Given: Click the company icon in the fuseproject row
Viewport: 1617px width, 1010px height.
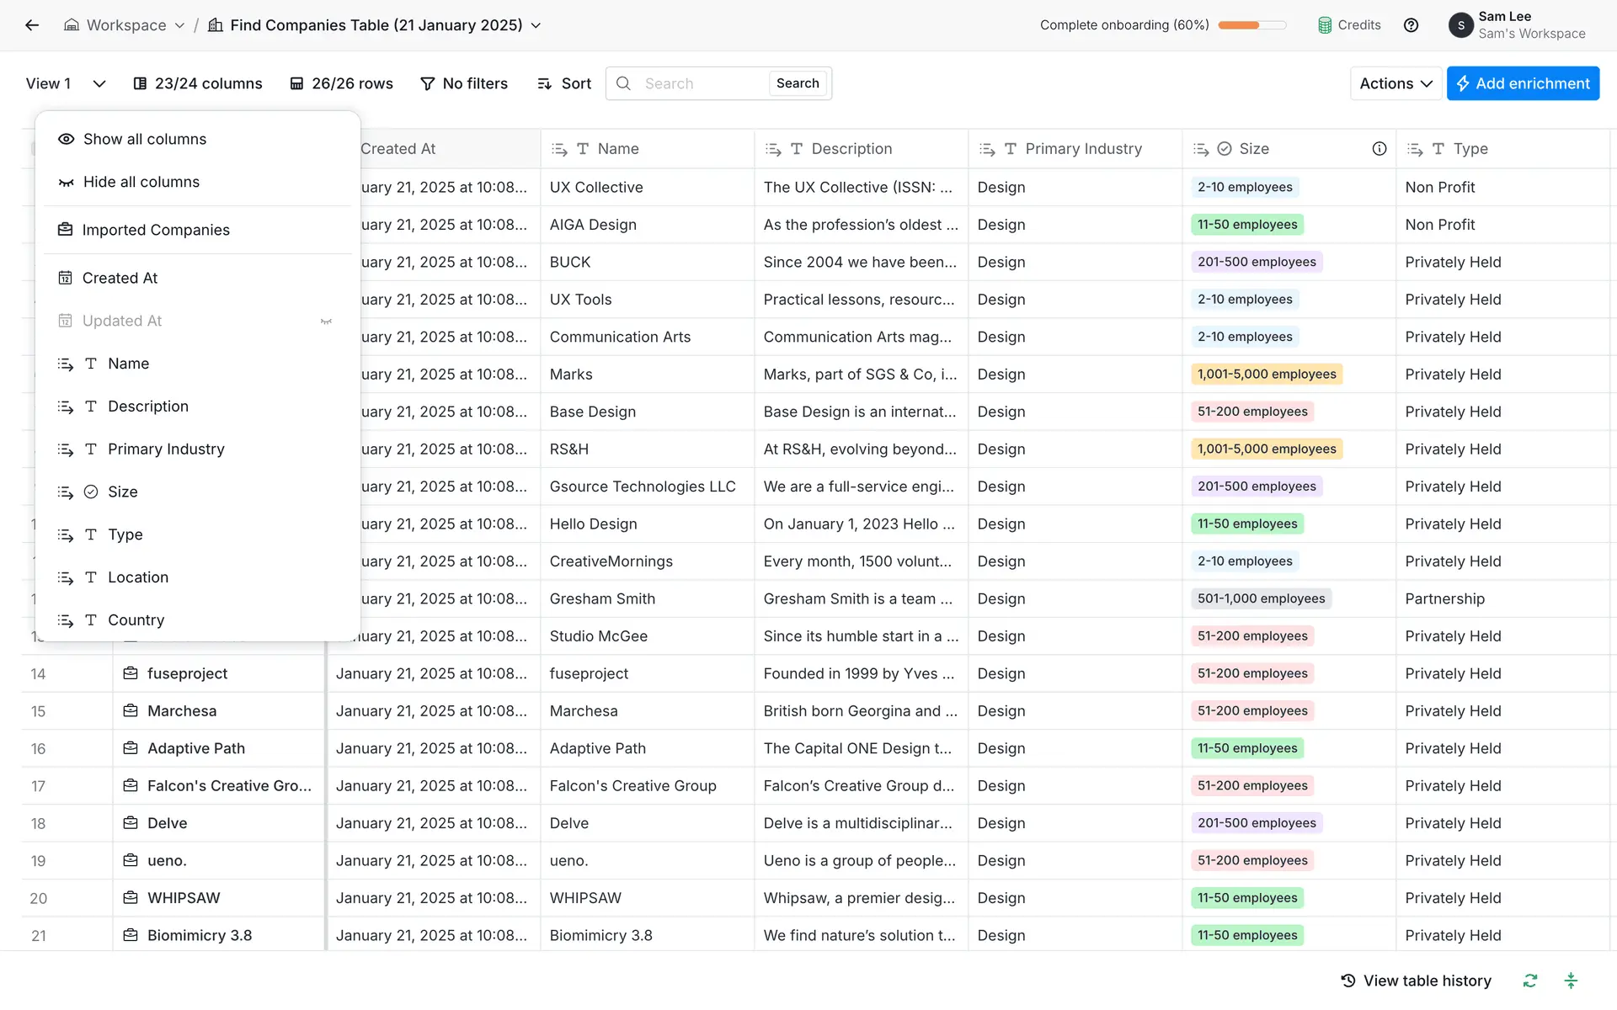Looking at the screenshot, I should point(131,673).
